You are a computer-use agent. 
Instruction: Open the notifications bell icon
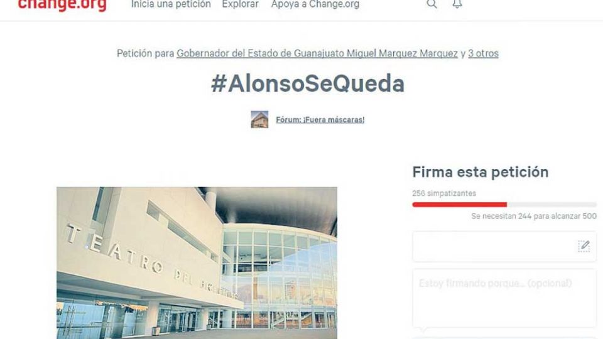pyautogui.click(x=457, y=4)
